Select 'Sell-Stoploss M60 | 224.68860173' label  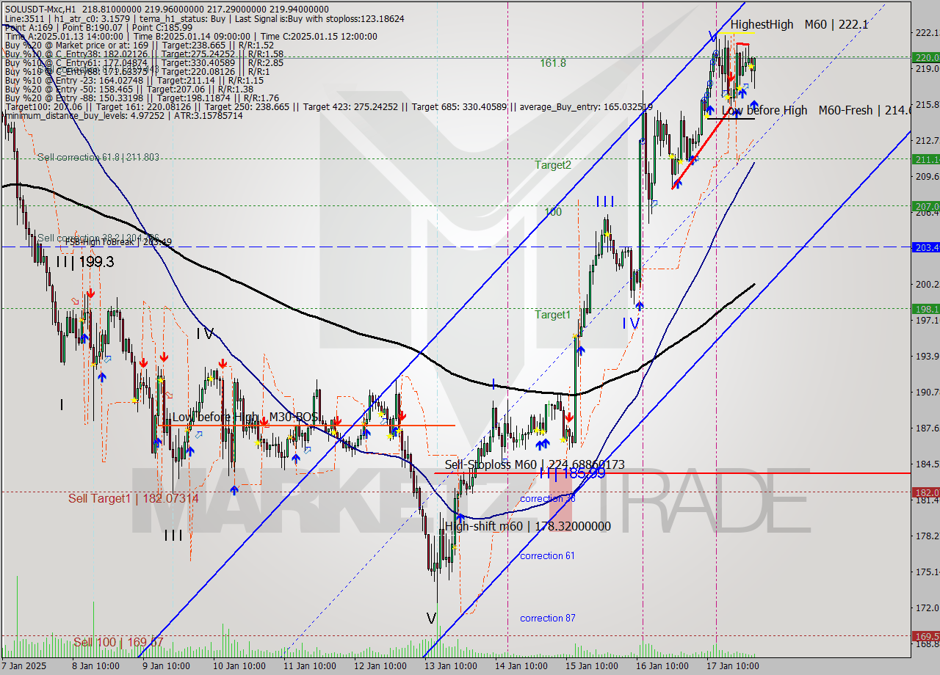click(x=535, y=464)
